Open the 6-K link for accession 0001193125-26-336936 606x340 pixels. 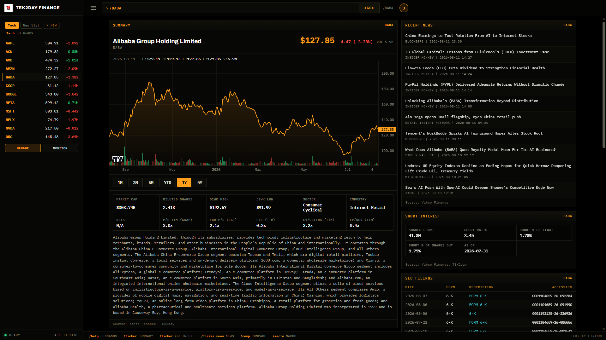click(x=472, y=314)
